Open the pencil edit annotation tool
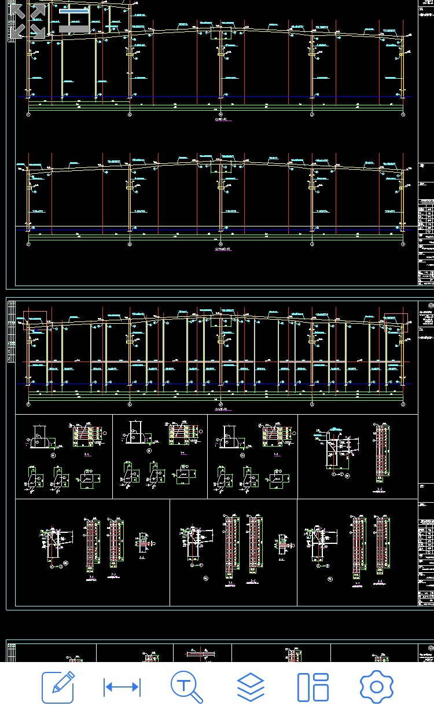434x713 pixels. pos(58,687)
